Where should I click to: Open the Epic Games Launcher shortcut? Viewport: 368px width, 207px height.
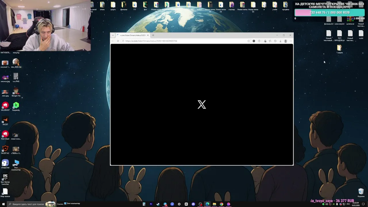[5, 179]
